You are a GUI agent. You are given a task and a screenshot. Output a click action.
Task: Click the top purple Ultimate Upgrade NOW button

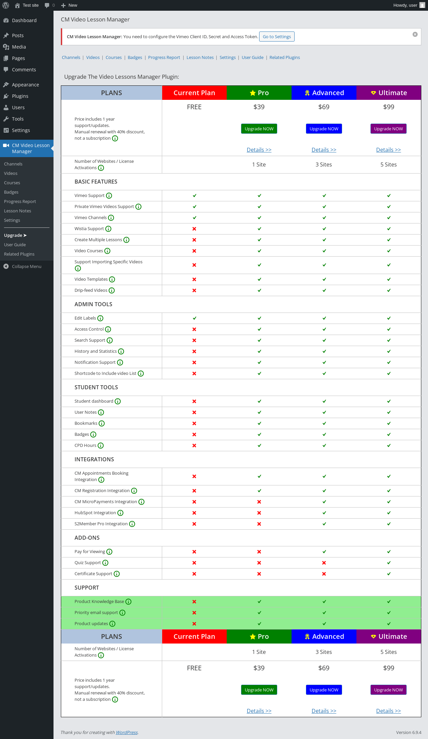point(389,129)
